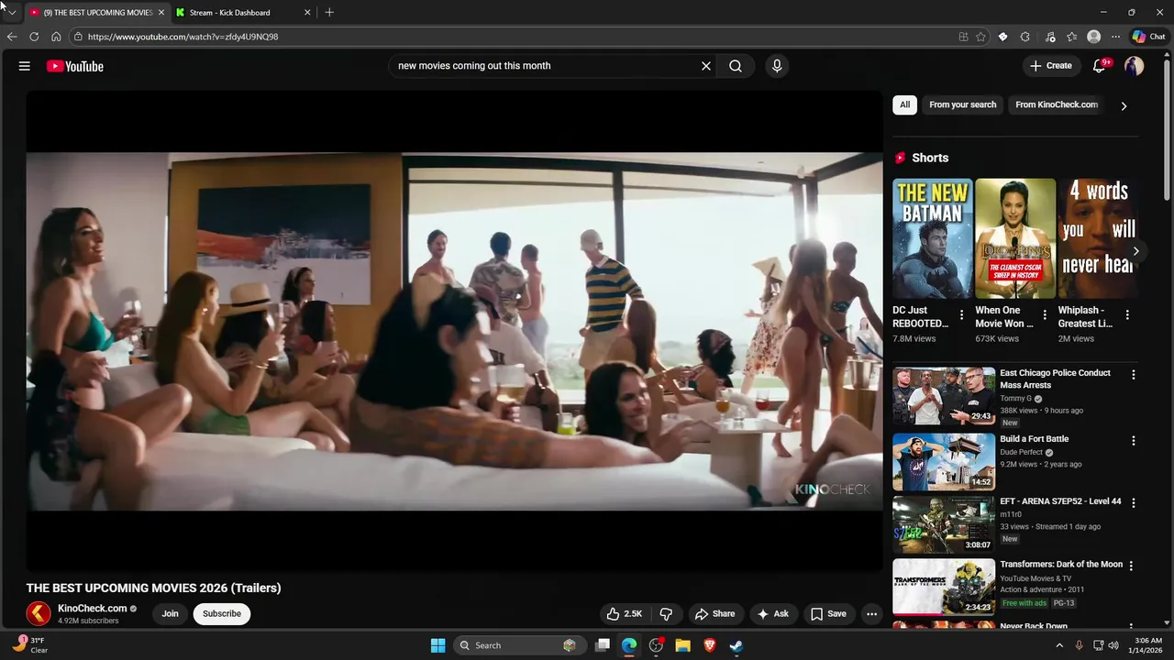Open the Whiplash Greatest Line short
Image resolution: width=1174 pixels, height=660 pixels.
tap(1097, 238)
